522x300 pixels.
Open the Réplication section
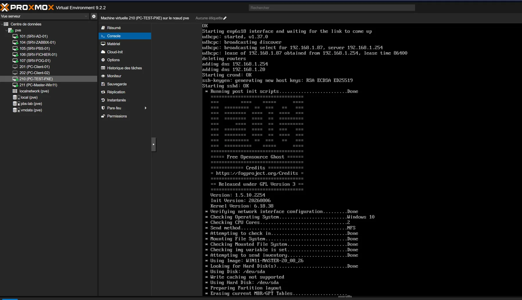[125, 92]
